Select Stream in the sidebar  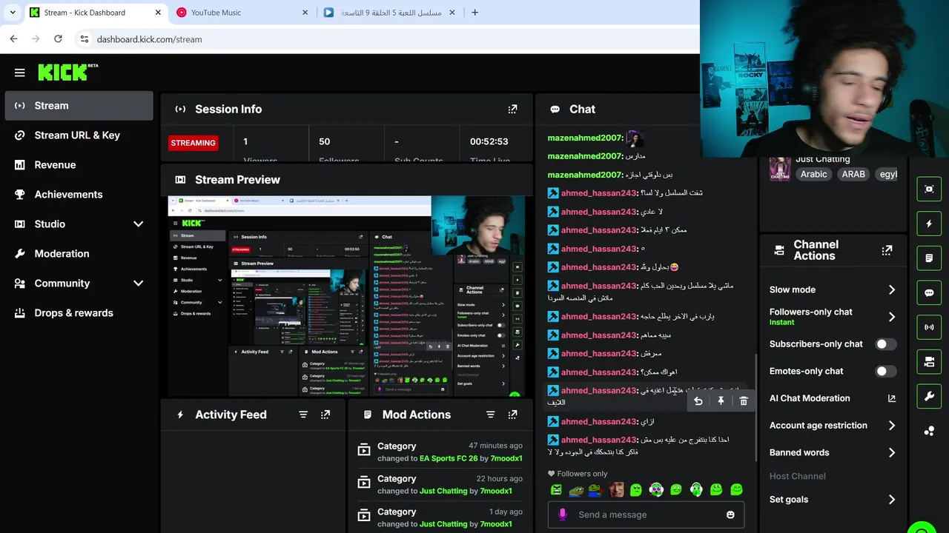[x=79, y=105]
